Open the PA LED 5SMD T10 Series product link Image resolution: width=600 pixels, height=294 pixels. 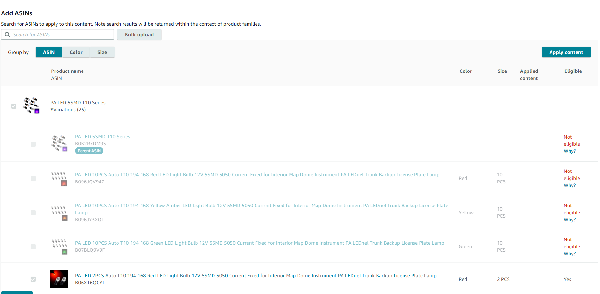click(102, 136)
